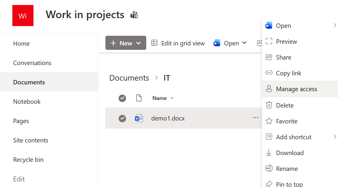This screenshot has width=338, height=187.
Task: Choose Manage access from the context menu
Action: coord(297,89)
